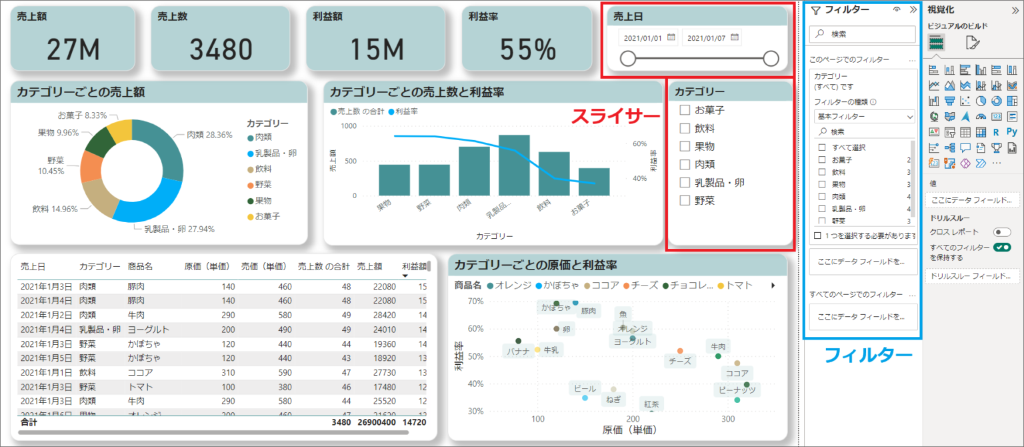Expand scatter chart legend with arrow
1024x447 pixels.
pyautogui.click(x=773, y=286)
